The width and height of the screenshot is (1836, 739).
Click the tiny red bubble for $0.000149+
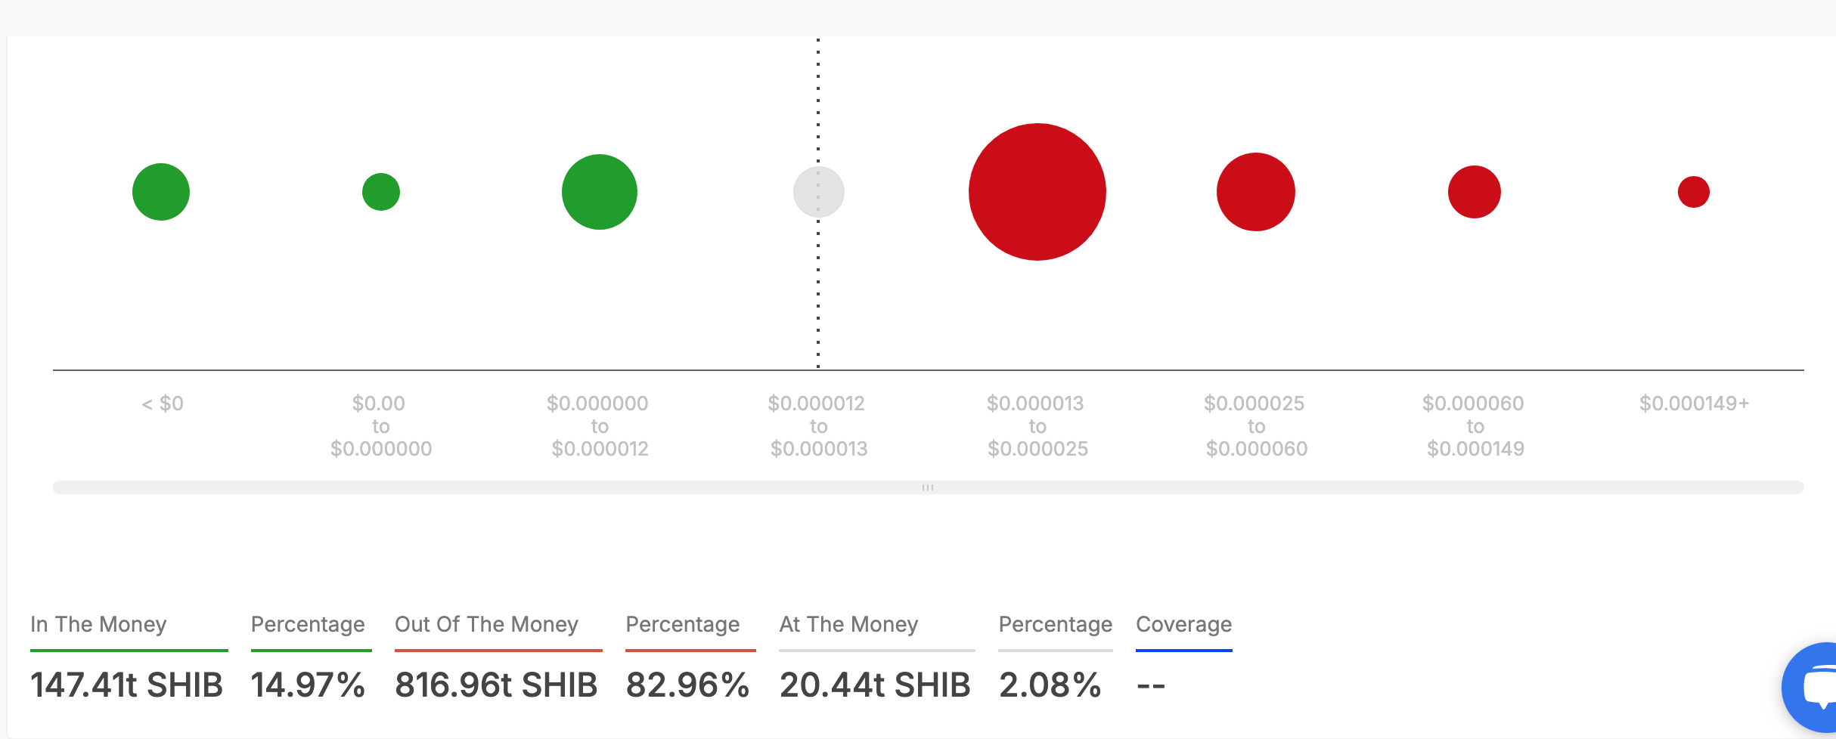pyautogui.click(x=1693, y=192)
